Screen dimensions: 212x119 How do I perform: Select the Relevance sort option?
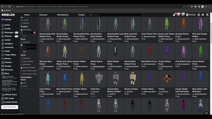[x=22, y=59]
